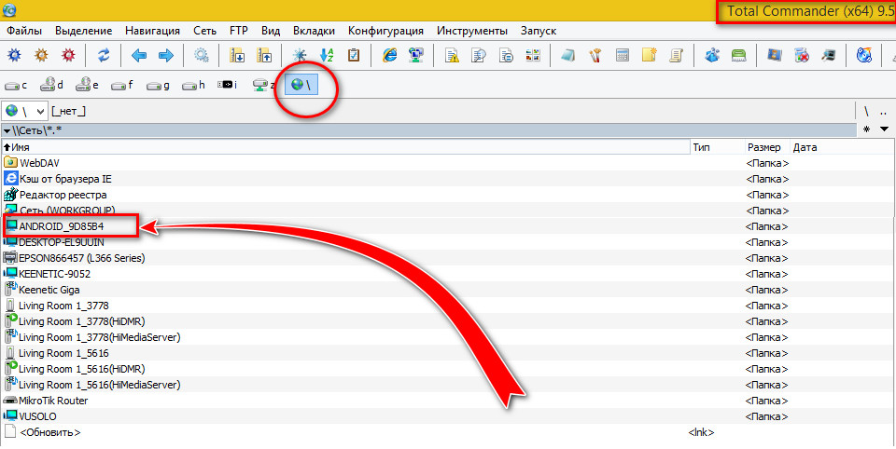
Task: Go back with the left arrow icon
Action: pyautogui.click(x=139, y=55)
